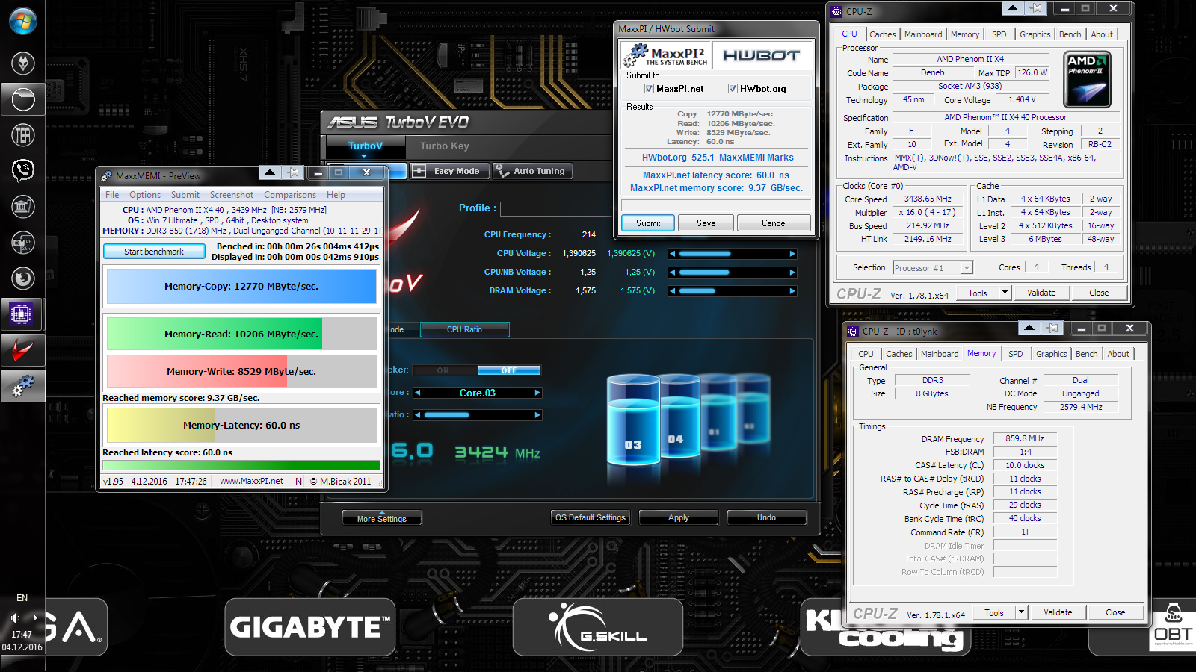
Task: Open SPD tab in CPU-Z ID window
Action: pyautogui.click(x=1016, y=354)
